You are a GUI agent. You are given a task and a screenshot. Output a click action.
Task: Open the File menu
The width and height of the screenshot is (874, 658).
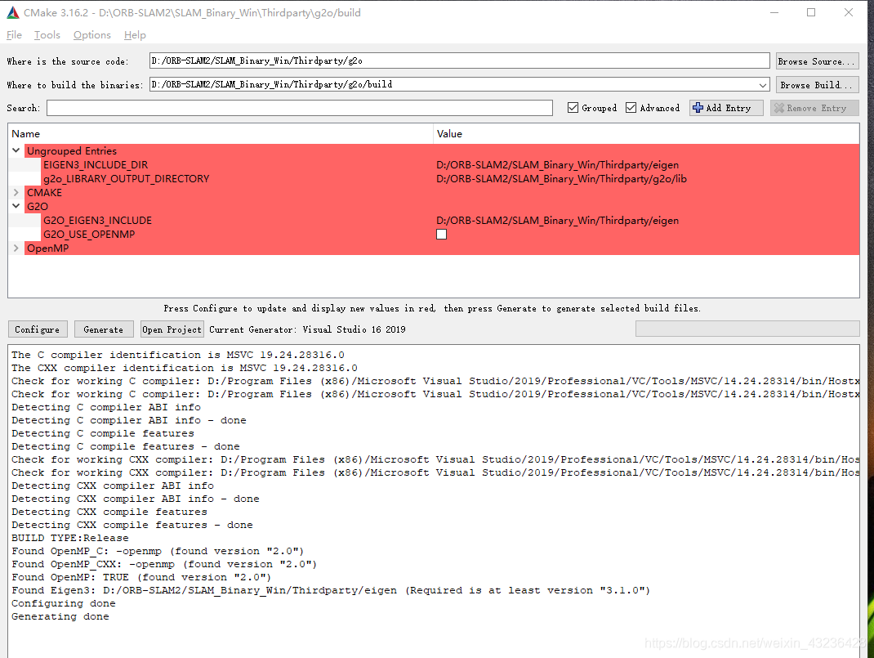[14, 34]
